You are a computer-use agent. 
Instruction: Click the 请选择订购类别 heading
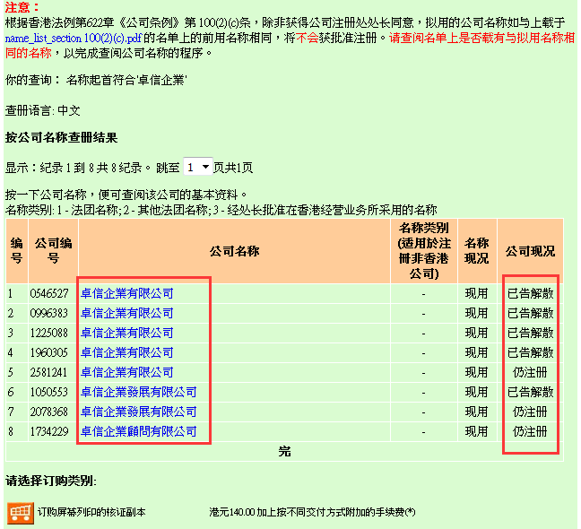[51, 481]
